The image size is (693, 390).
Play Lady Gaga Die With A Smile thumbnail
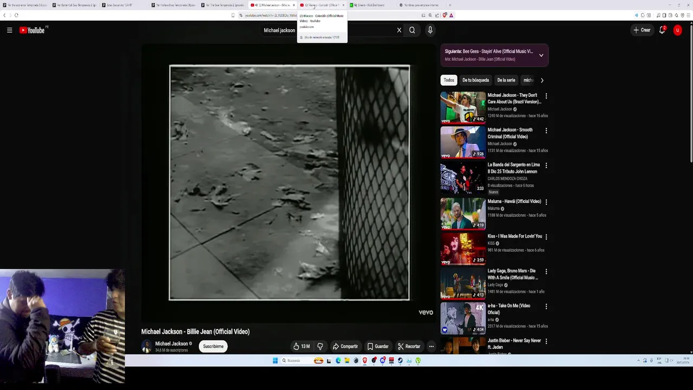coord(463,283)
